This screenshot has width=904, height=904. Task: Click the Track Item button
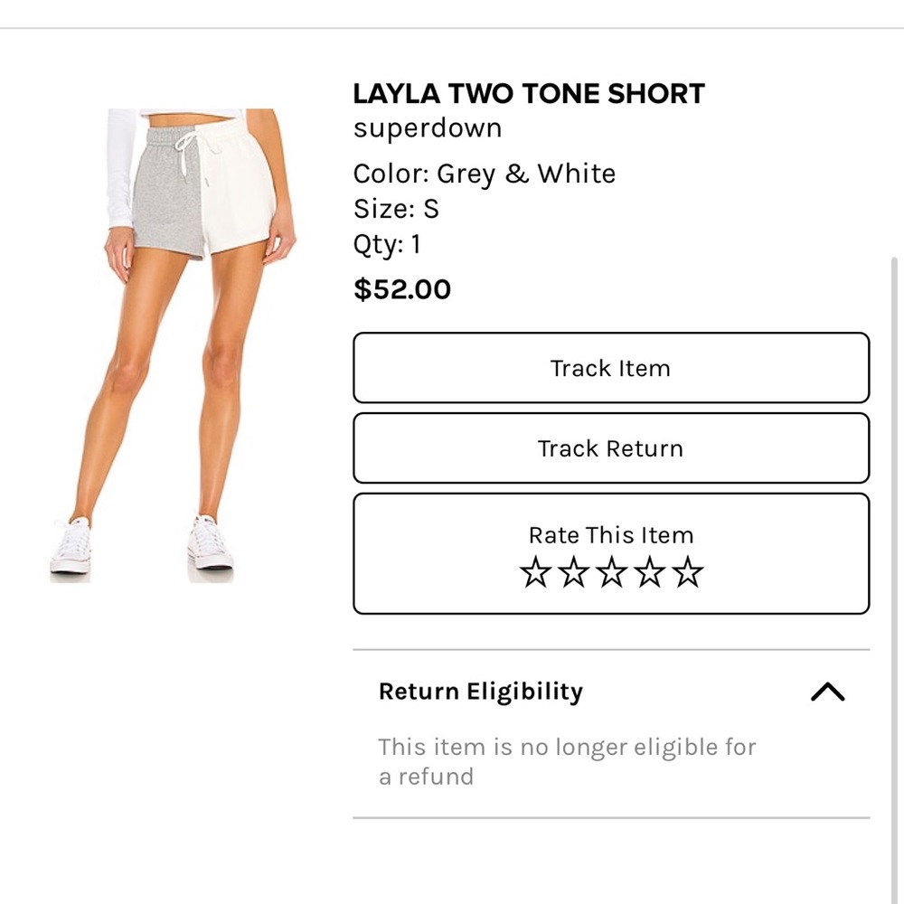tap(611, 368)
